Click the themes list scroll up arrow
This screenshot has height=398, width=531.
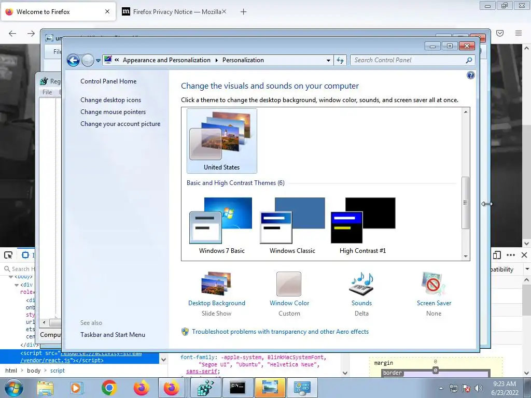(x=465, y=112)
